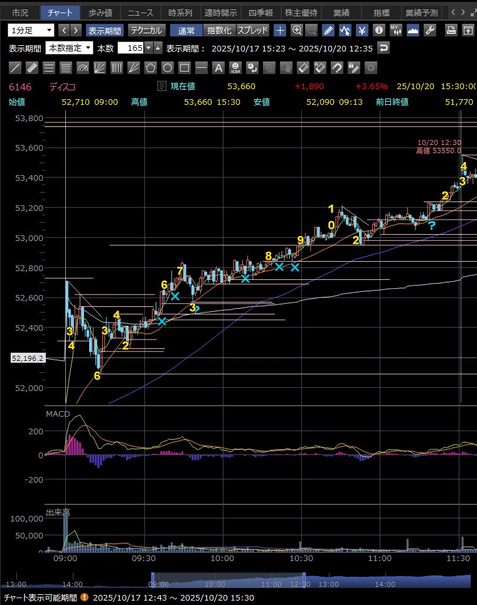Click the zoom in magnifier icon

point(296,30)
